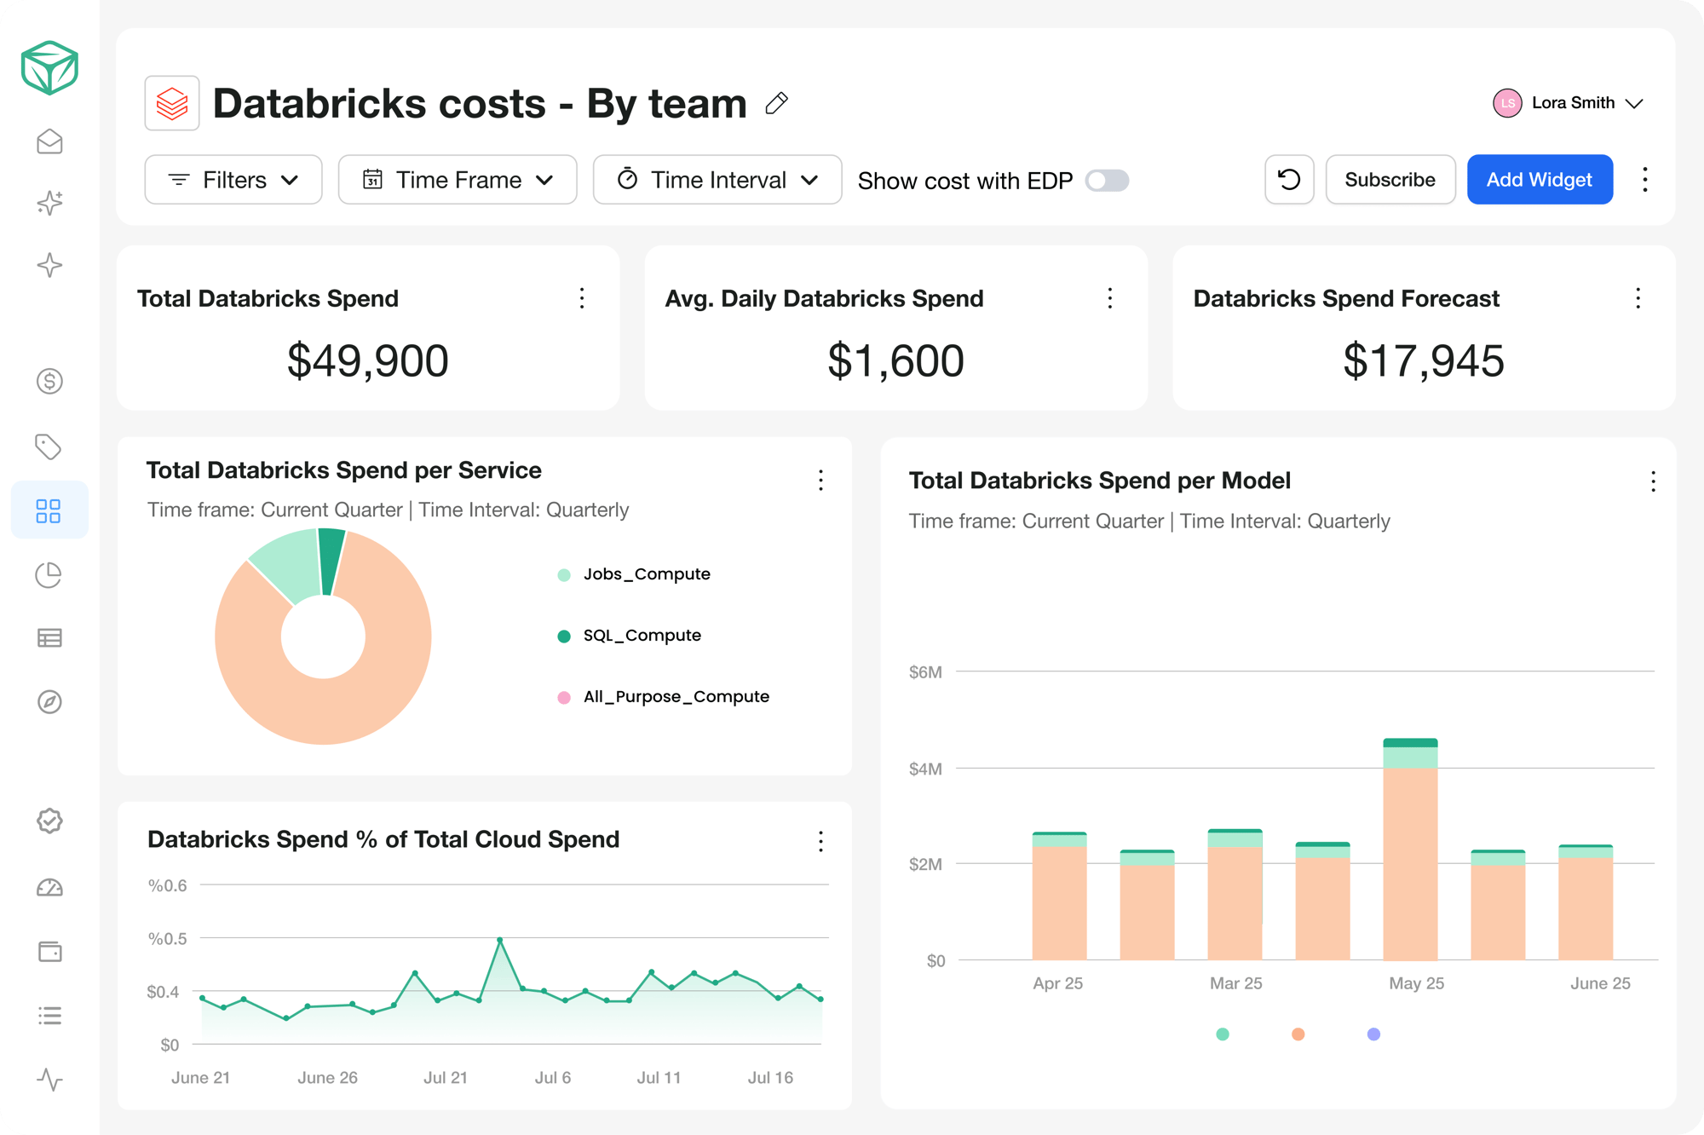Open Databricks Spend Forecast options menu
This screenshot has height=1135, width=1704.
pyautogui.click(x=1638, y=298)
